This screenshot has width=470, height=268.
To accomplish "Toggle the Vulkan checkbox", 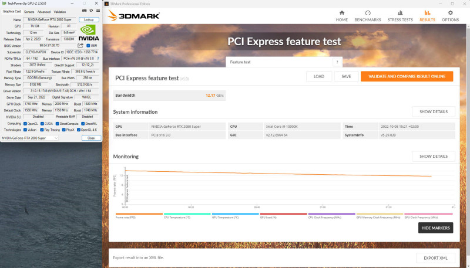I will click(25, 130).
